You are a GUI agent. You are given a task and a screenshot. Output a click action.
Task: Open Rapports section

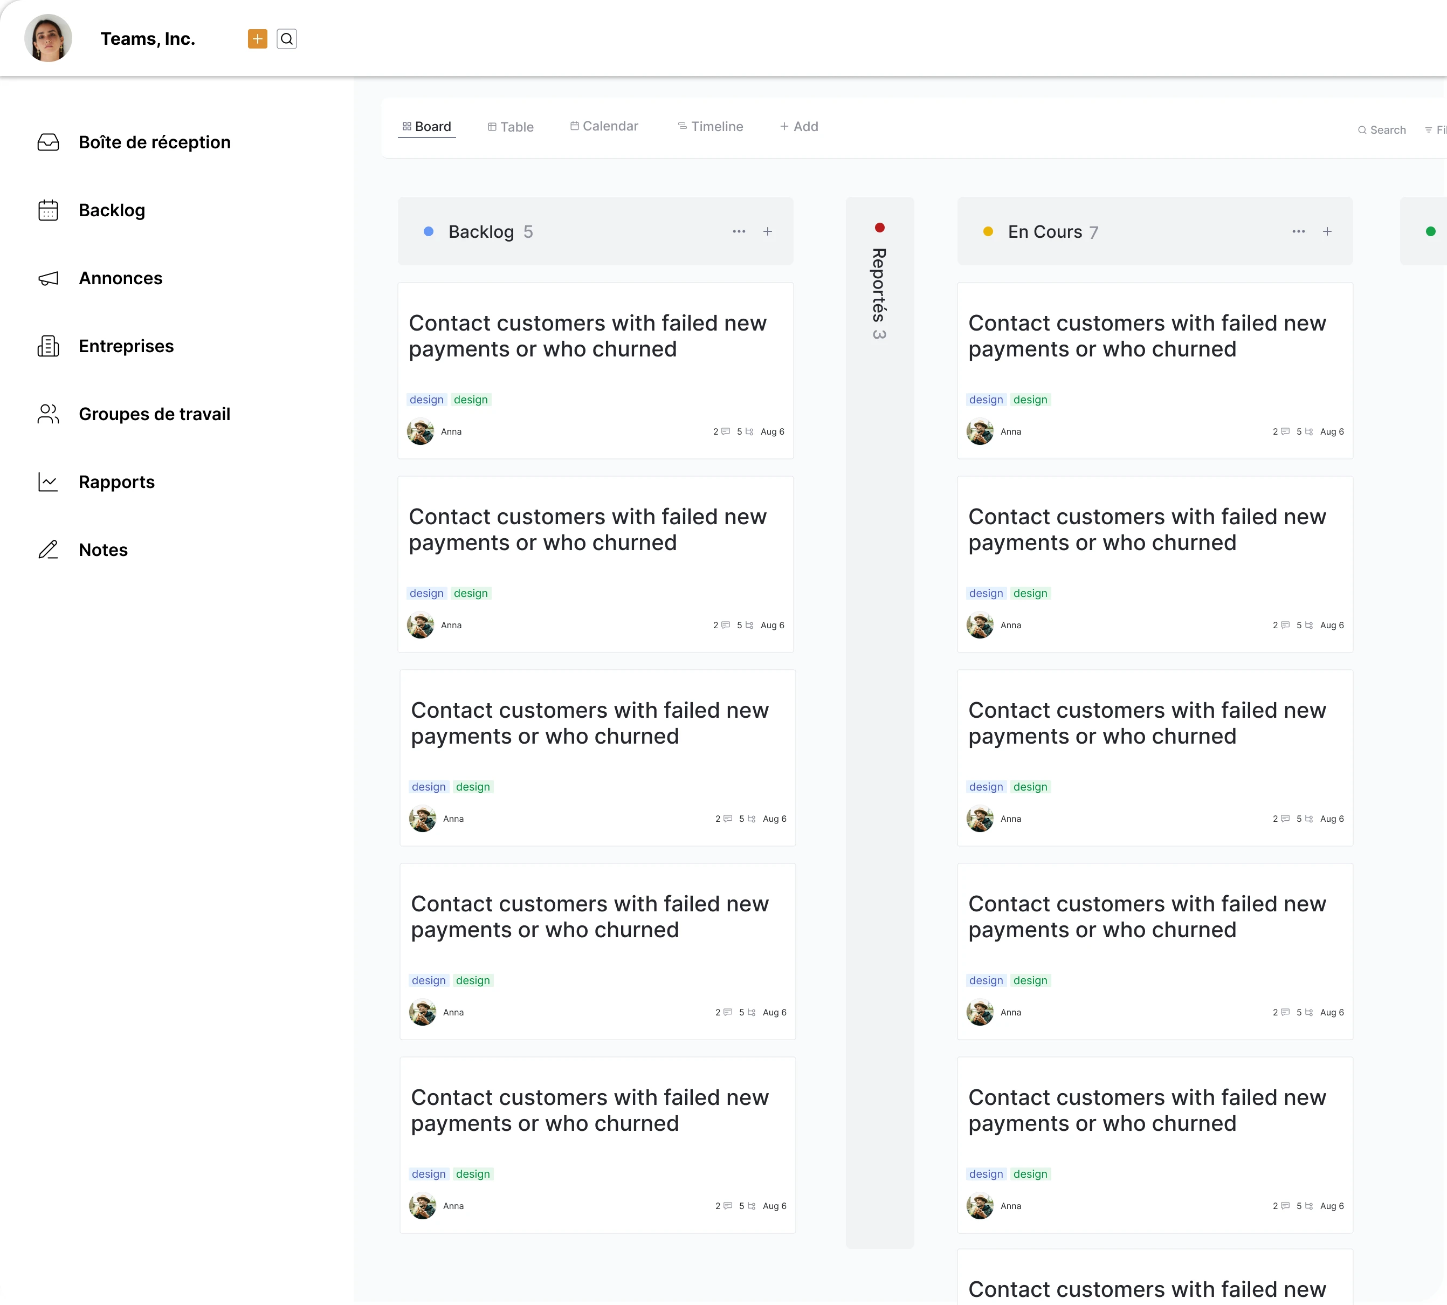pos(117,482)
